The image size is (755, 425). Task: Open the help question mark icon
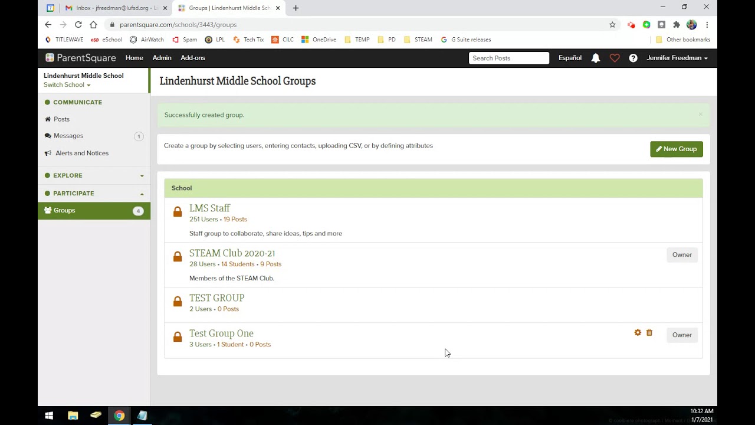pos(633,58)
